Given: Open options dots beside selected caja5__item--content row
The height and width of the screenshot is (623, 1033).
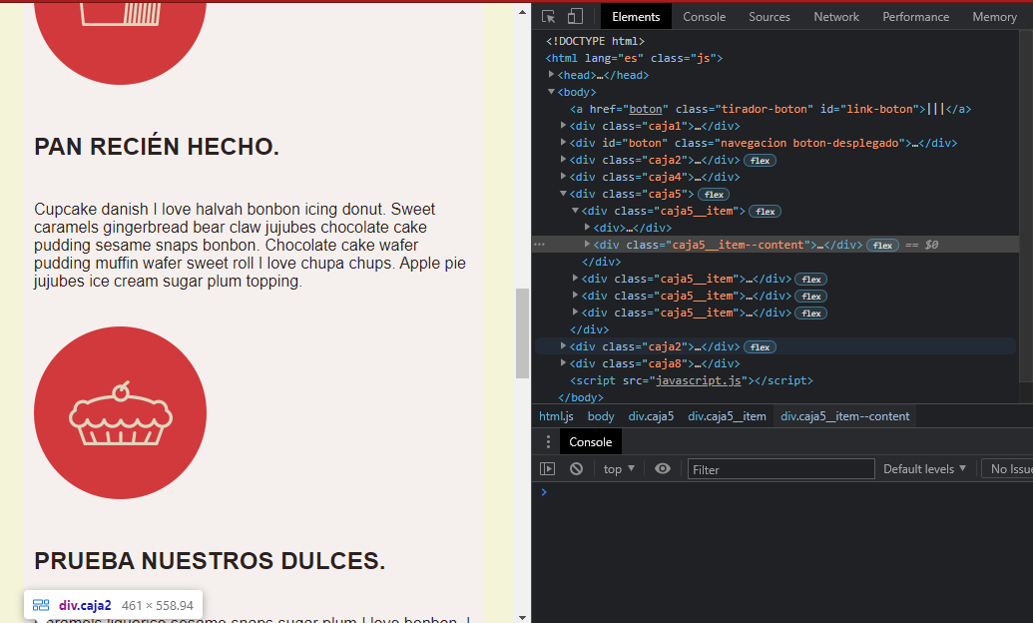Looking at the screenshot, I should pyautogui.click(x=540, y=245).
